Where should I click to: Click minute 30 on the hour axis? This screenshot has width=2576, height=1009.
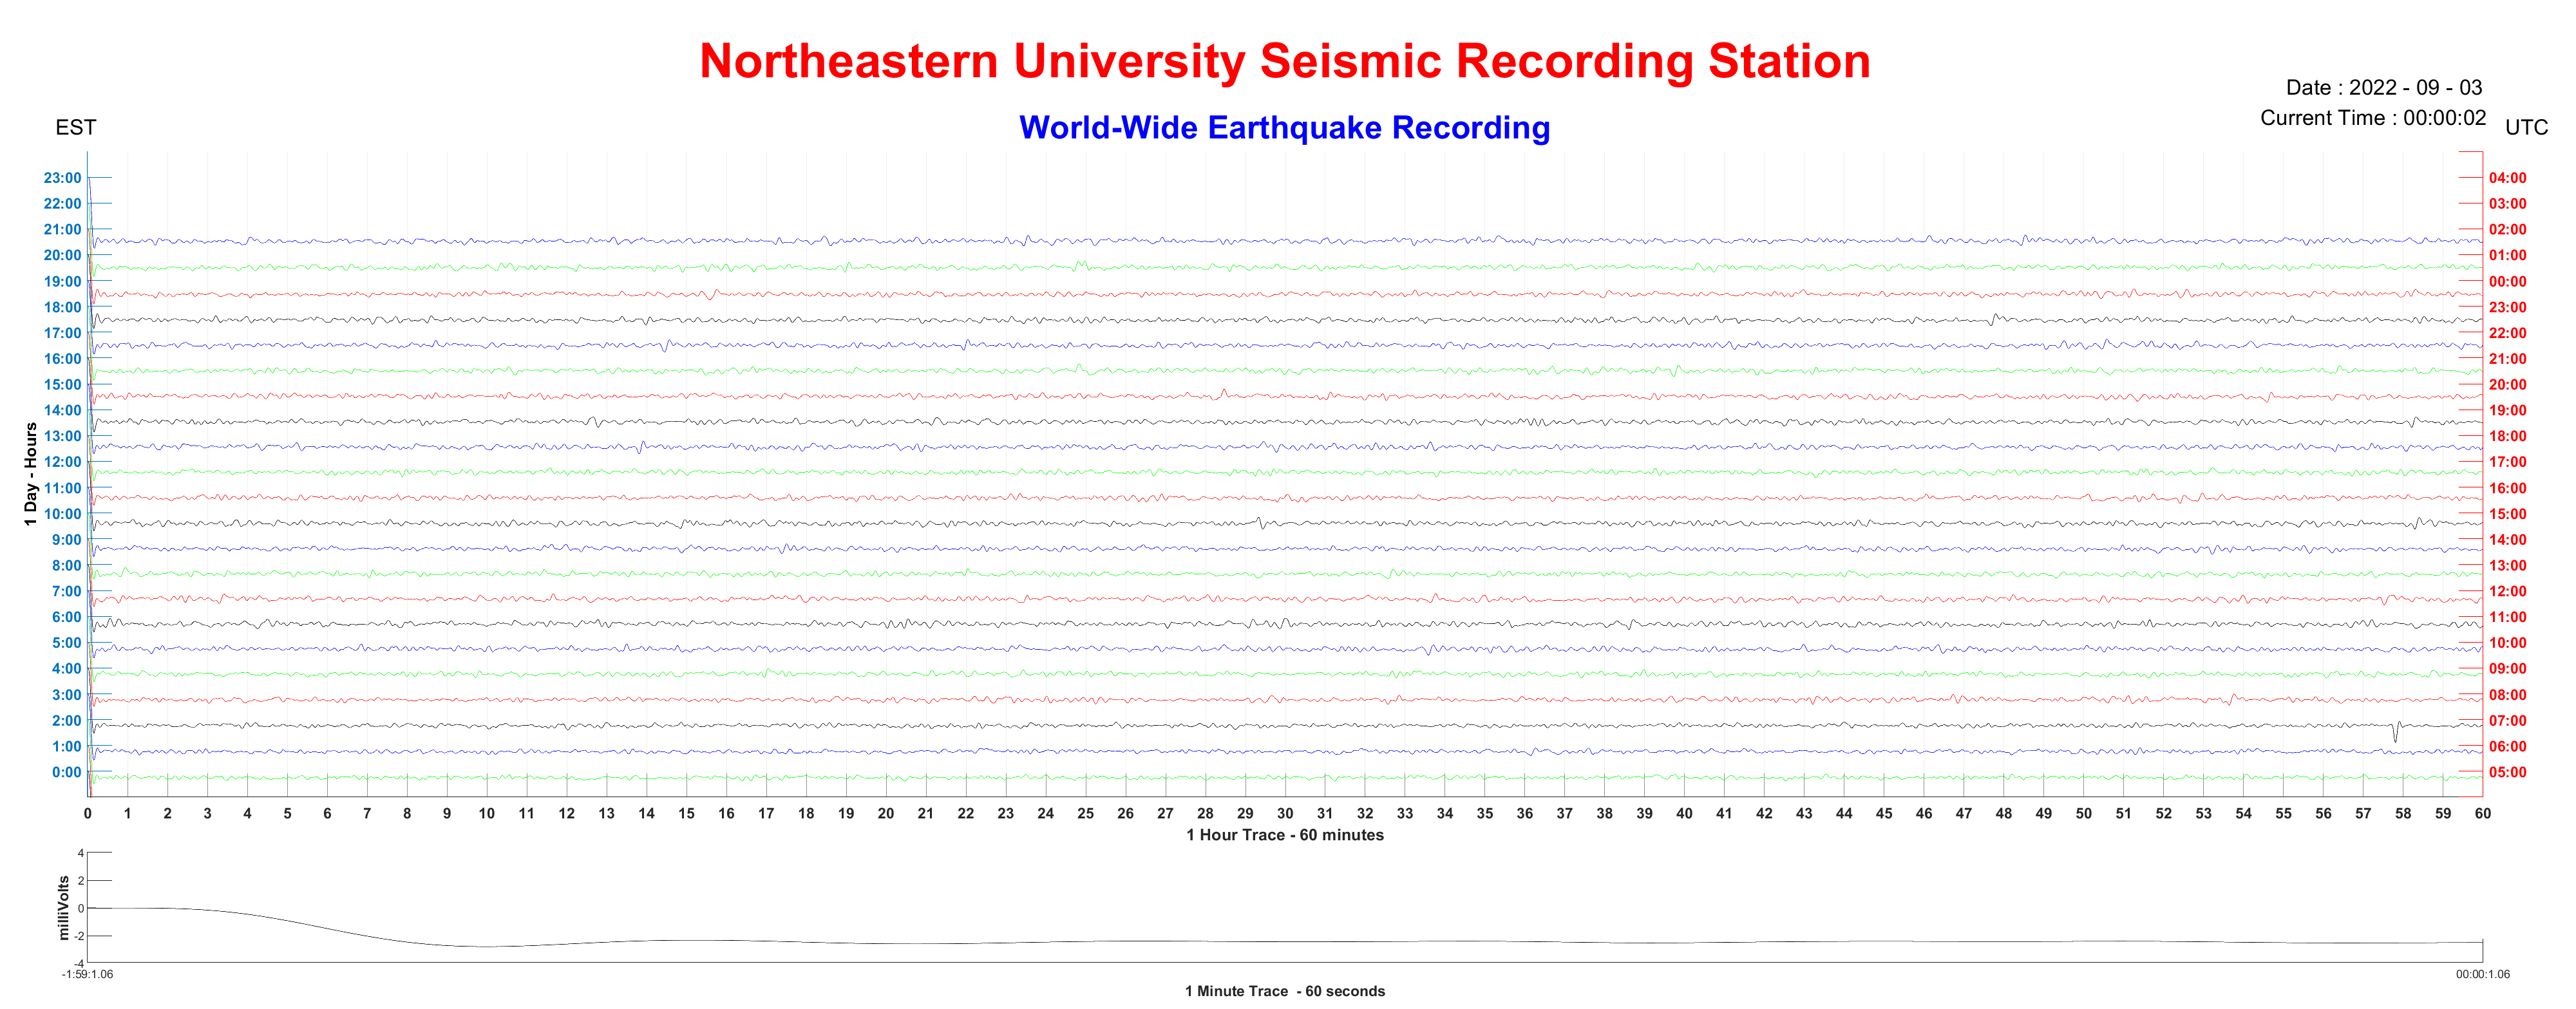[1285, 813]
